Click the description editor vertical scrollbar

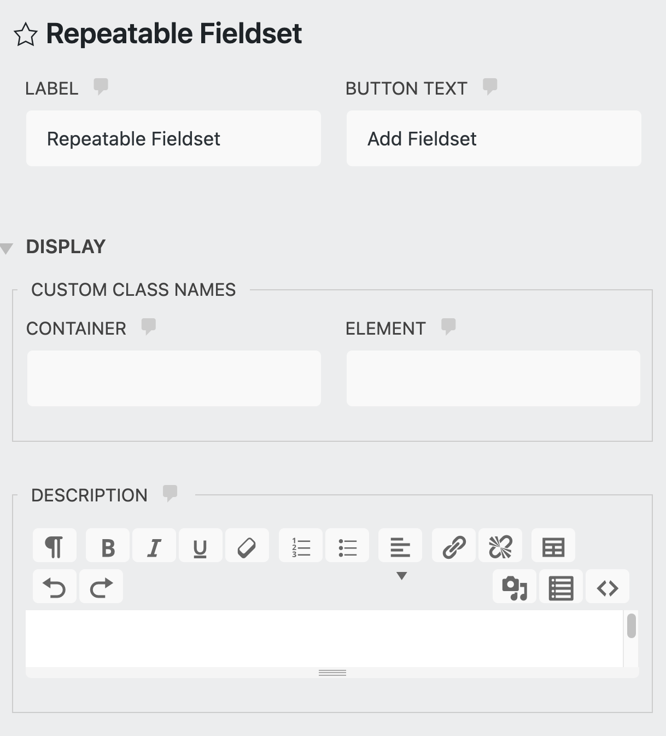[x=632, y=626]
